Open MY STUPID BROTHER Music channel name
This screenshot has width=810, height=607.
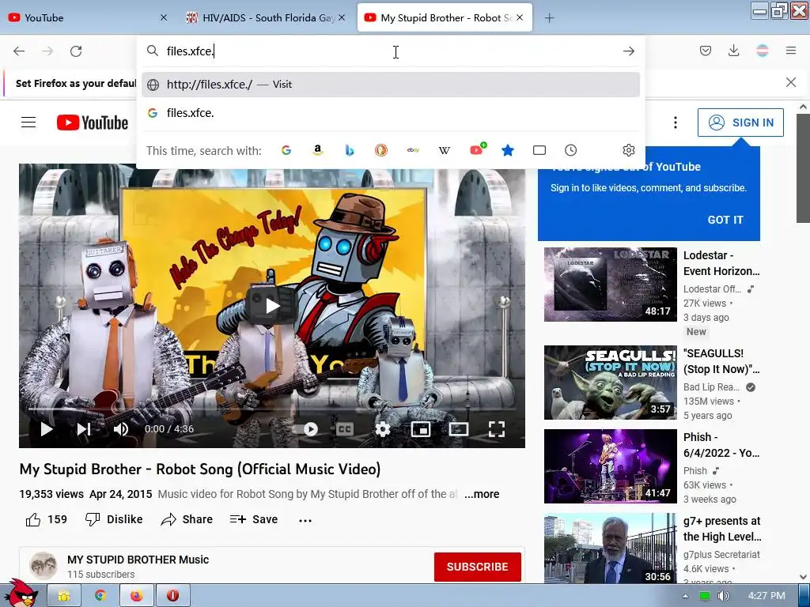pos(138,560)
